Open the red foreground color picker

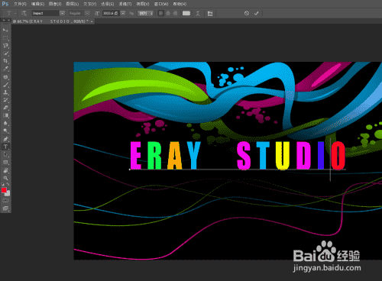click(4, 190)
